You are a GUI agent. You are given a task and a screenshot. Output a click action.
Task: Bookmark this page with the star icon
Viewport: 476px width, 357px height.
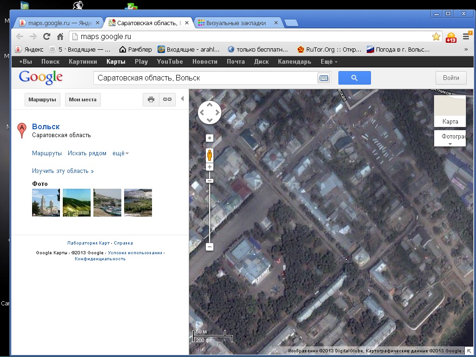436,37
